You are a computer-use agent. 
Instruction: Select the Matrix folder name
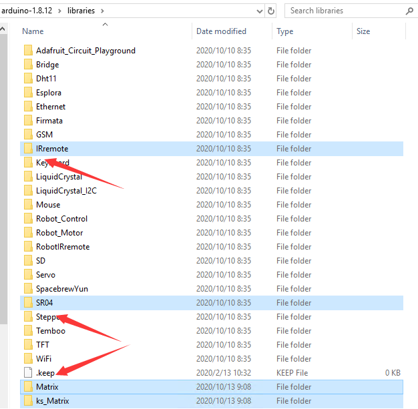(47, 387)
